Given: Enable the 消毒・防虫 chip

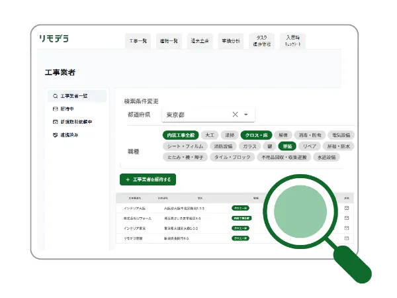Looking at the screenshot, I should [310, 135].
